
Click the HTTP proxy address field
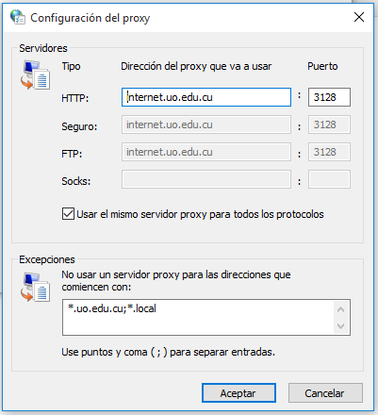pos(206,97)
